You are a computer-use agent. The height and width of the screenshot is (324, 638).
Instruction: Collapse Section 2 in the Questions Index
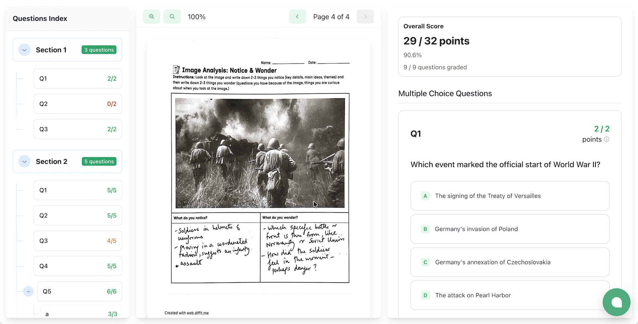(24, 161)
